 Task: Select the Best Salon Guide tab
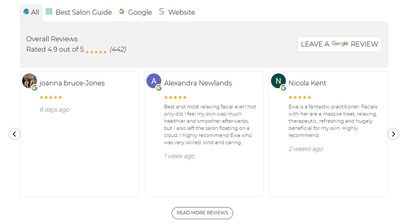pyautogui.click(x=83, y=12)
